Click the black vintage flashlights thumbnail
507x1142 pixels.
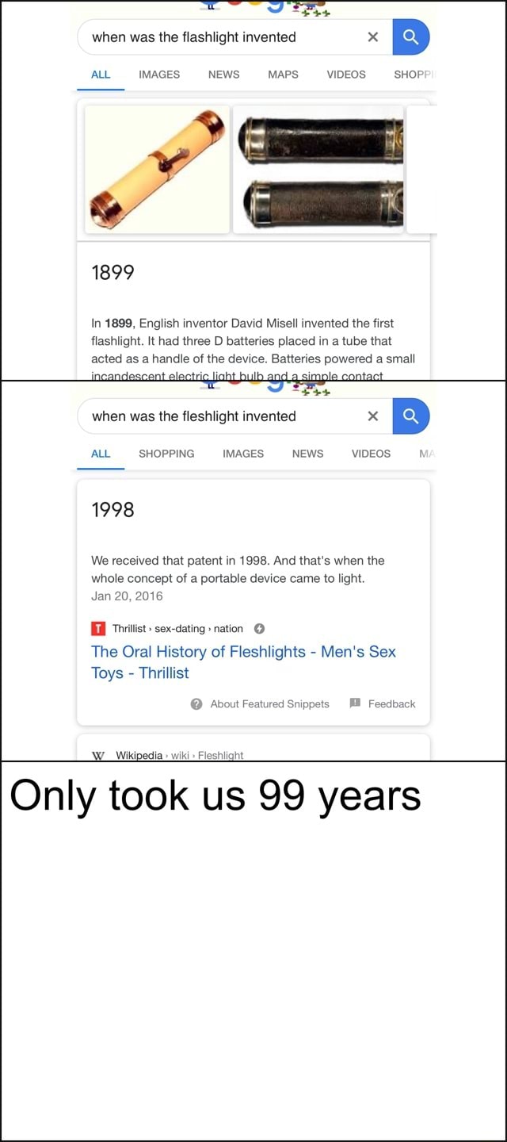(318, 169)
